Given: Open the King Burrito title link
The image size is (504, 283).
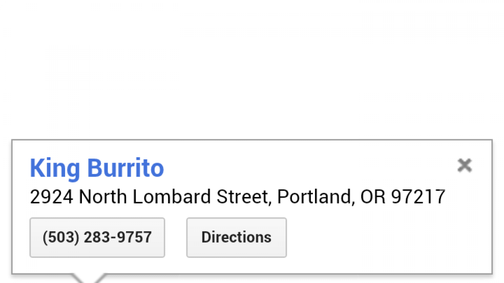Looking at the screenshot, I should pos(97,168).
